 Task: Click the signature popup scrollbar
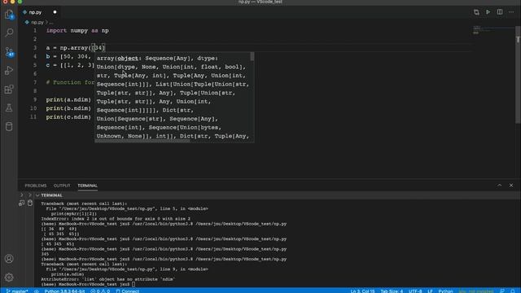[x=252, y=56]
